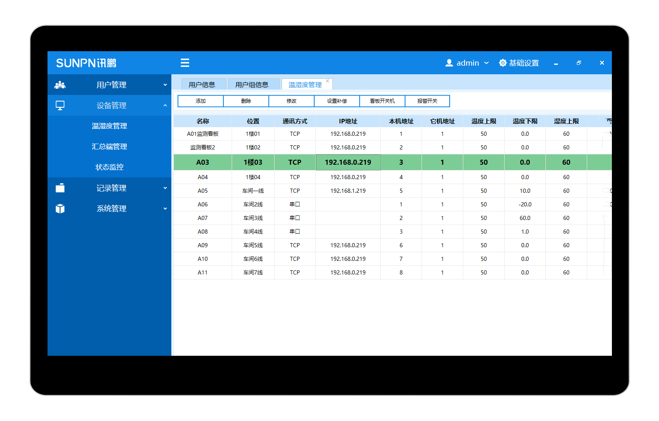Click the 串口 cell in A06 row
Viewport: 659px width, 421px height.
point(295,204)
